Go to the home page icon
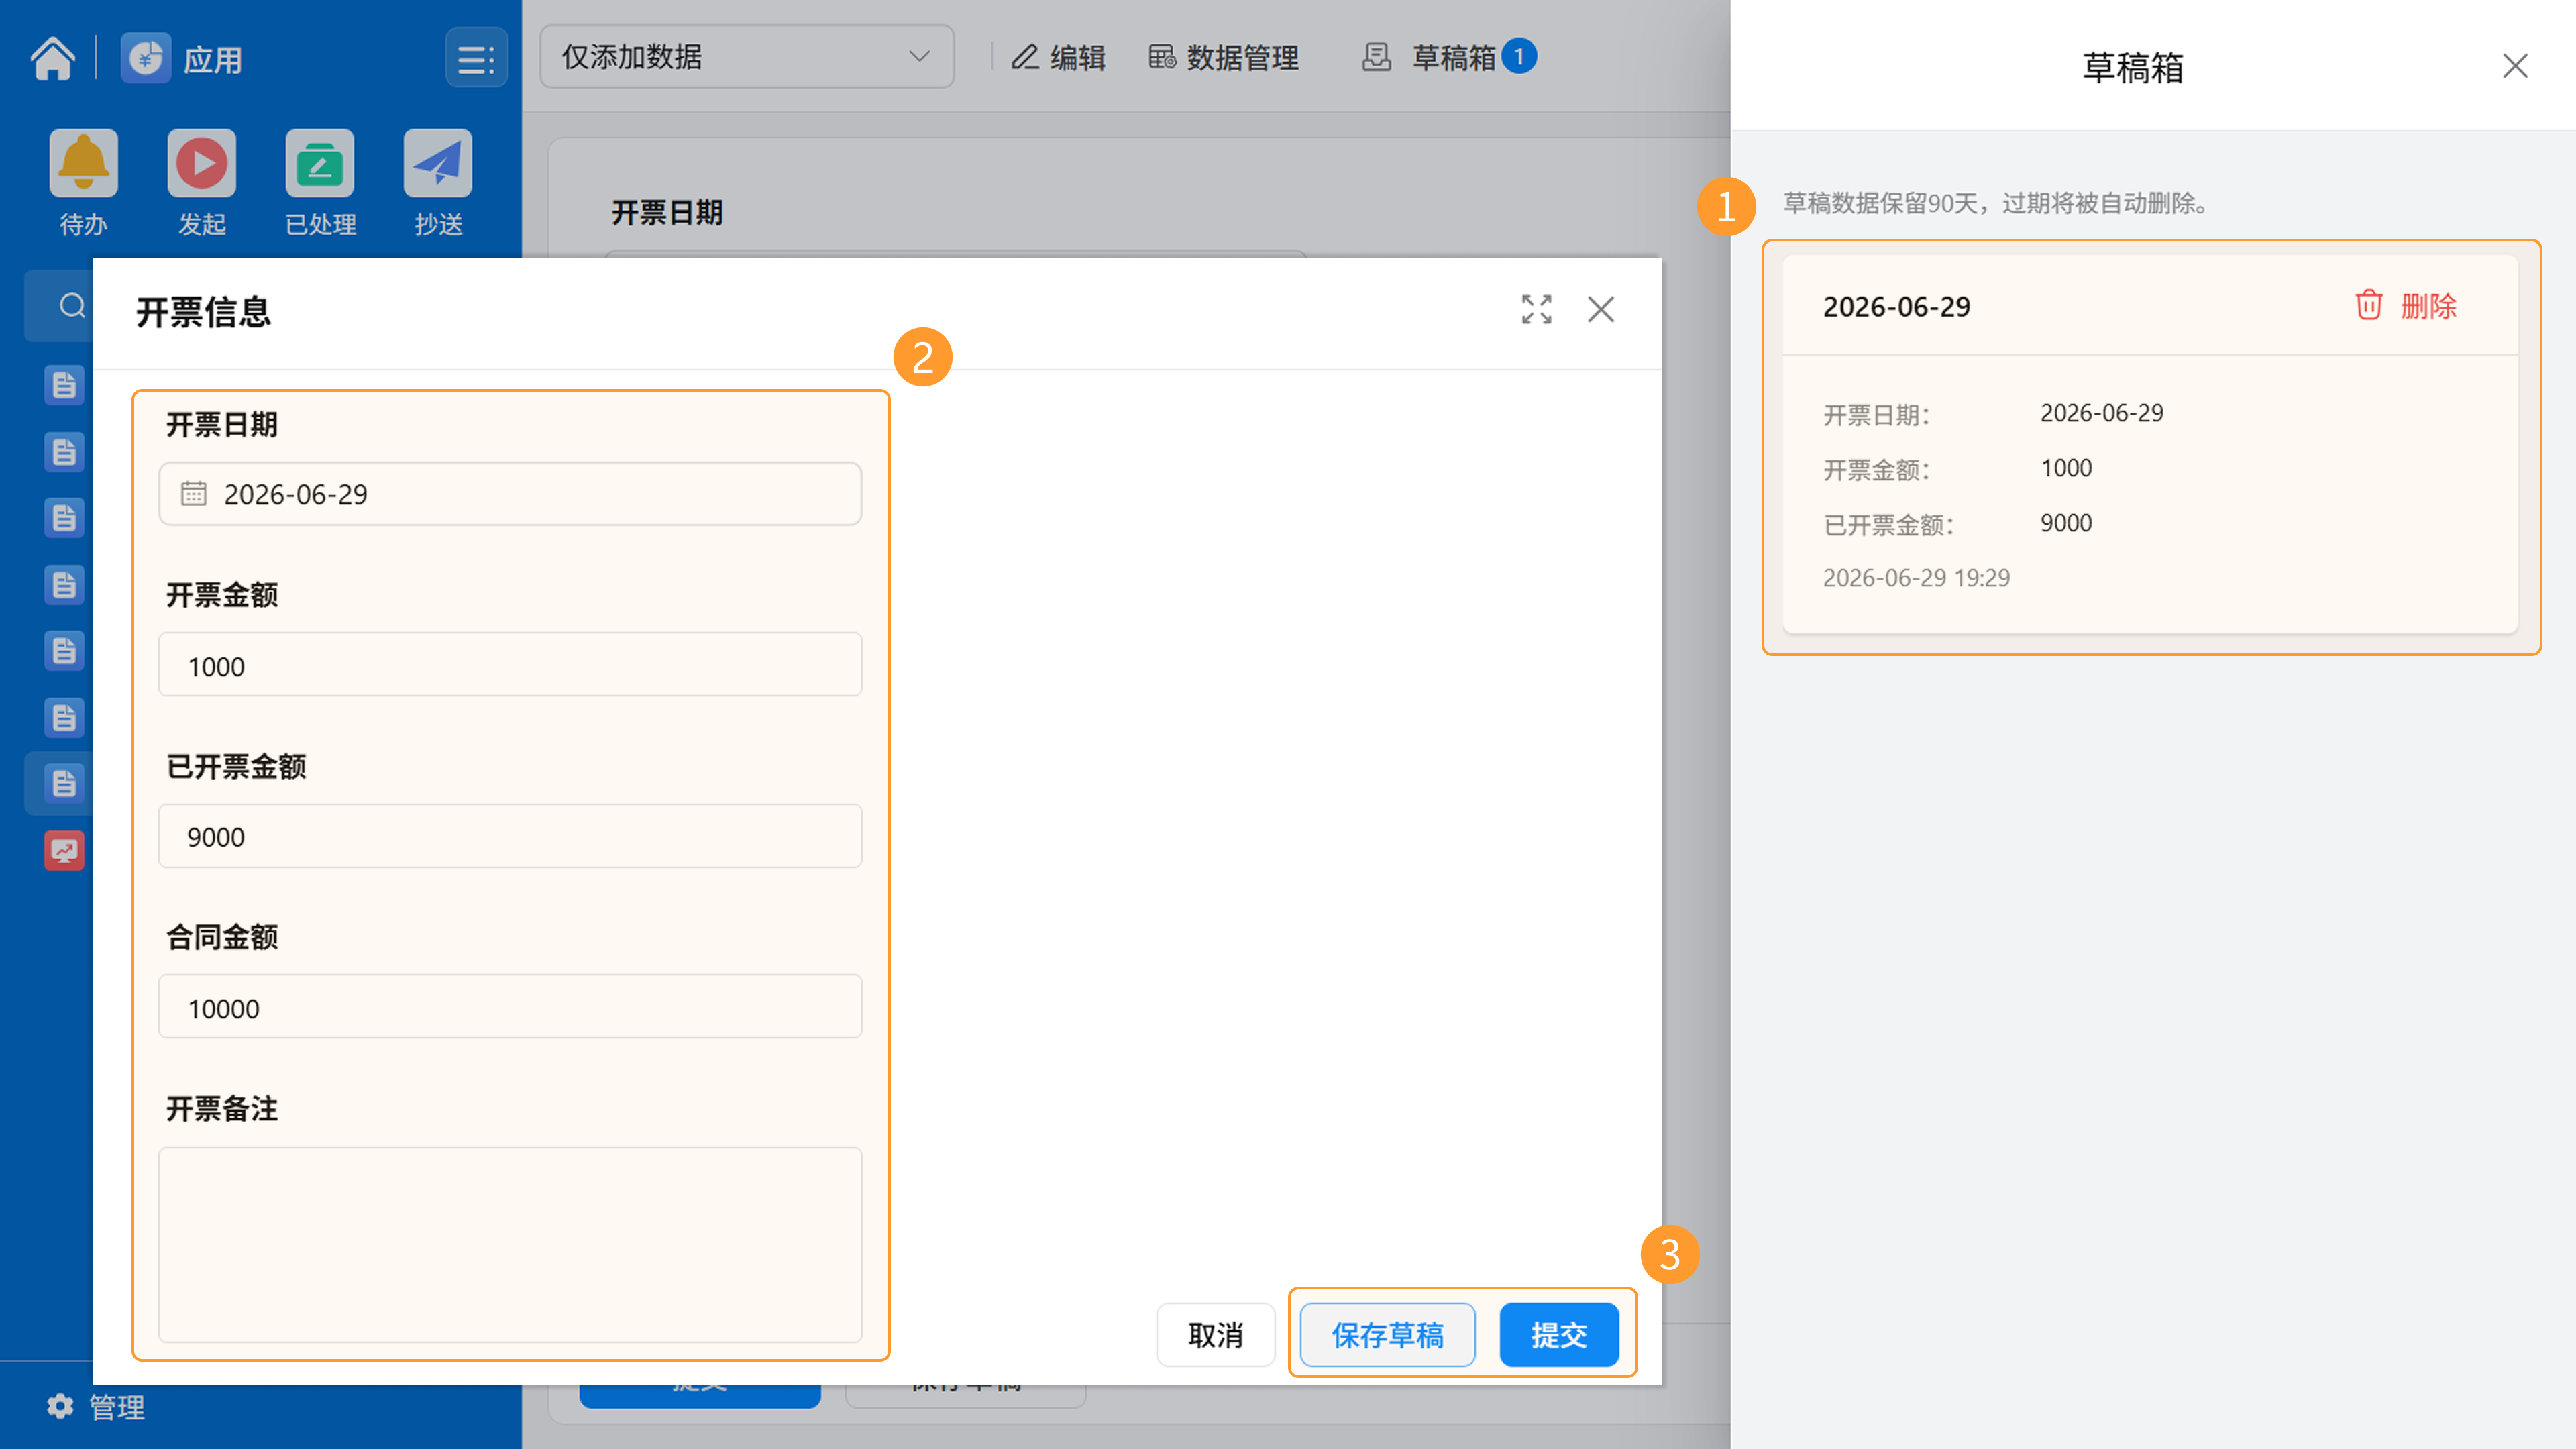The image size is (2576, 1449). pos(53,58)
